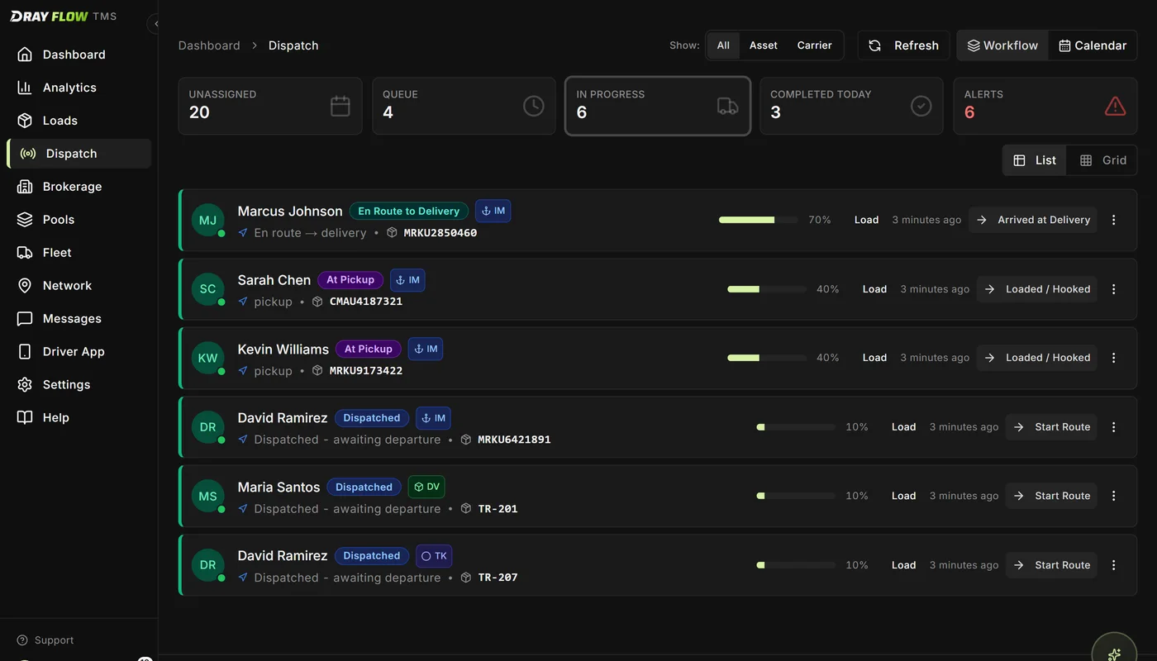Click the Dashboard breadcrumb link

[209, 45]
